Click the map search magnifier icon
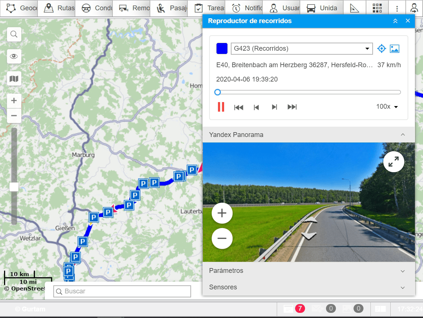423x318 pixels. coord(14,35)
